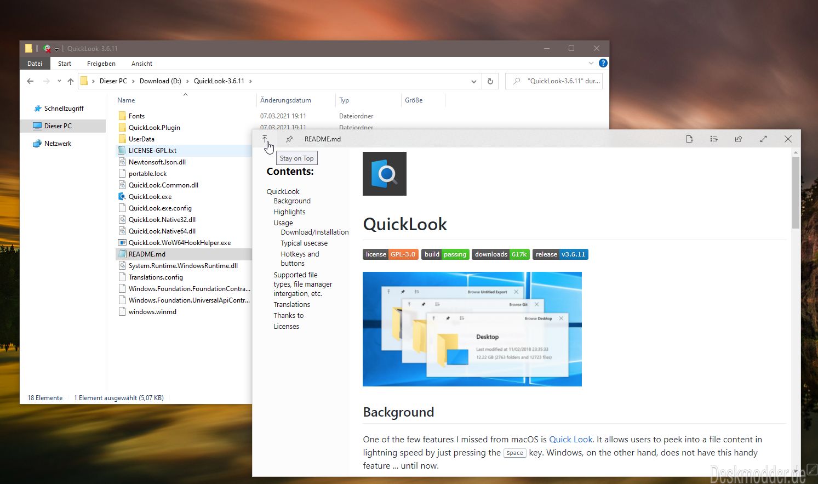Click the downloads 617k badge
Screen dimensions: 818x484
coord(501,254)
